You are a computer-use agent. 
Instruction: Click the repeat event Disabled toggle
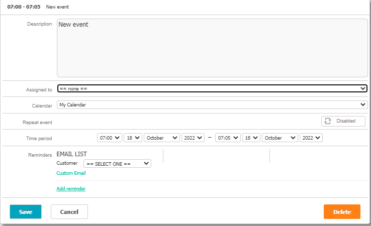coord(343,121)
